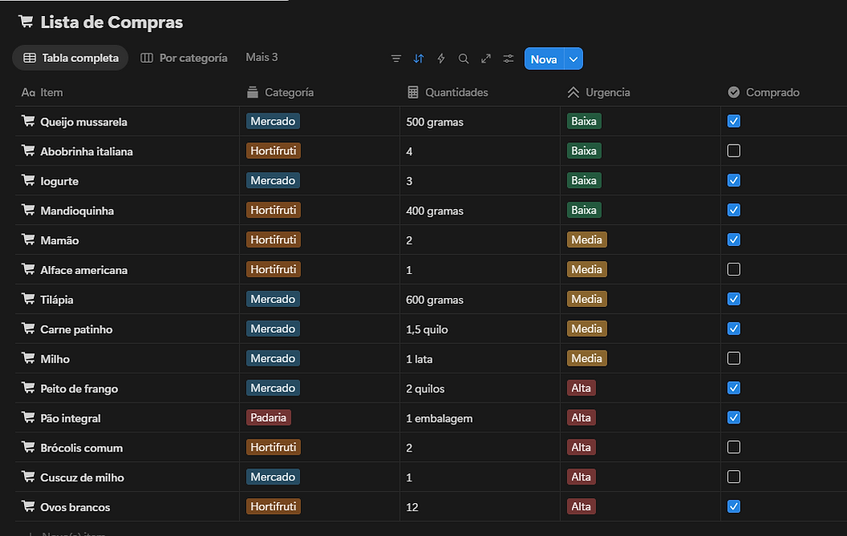Select Media urgency tag for Mamão
Image resolution: width=847 pixels, height=536 pixels.
(x=586, y=239)
